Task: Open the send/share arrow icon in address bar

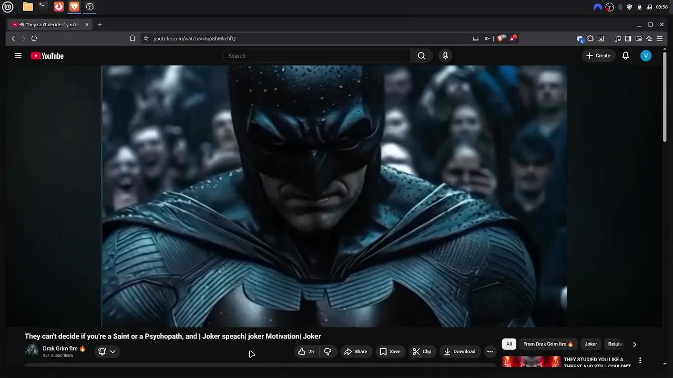Action: coord(487,38)
